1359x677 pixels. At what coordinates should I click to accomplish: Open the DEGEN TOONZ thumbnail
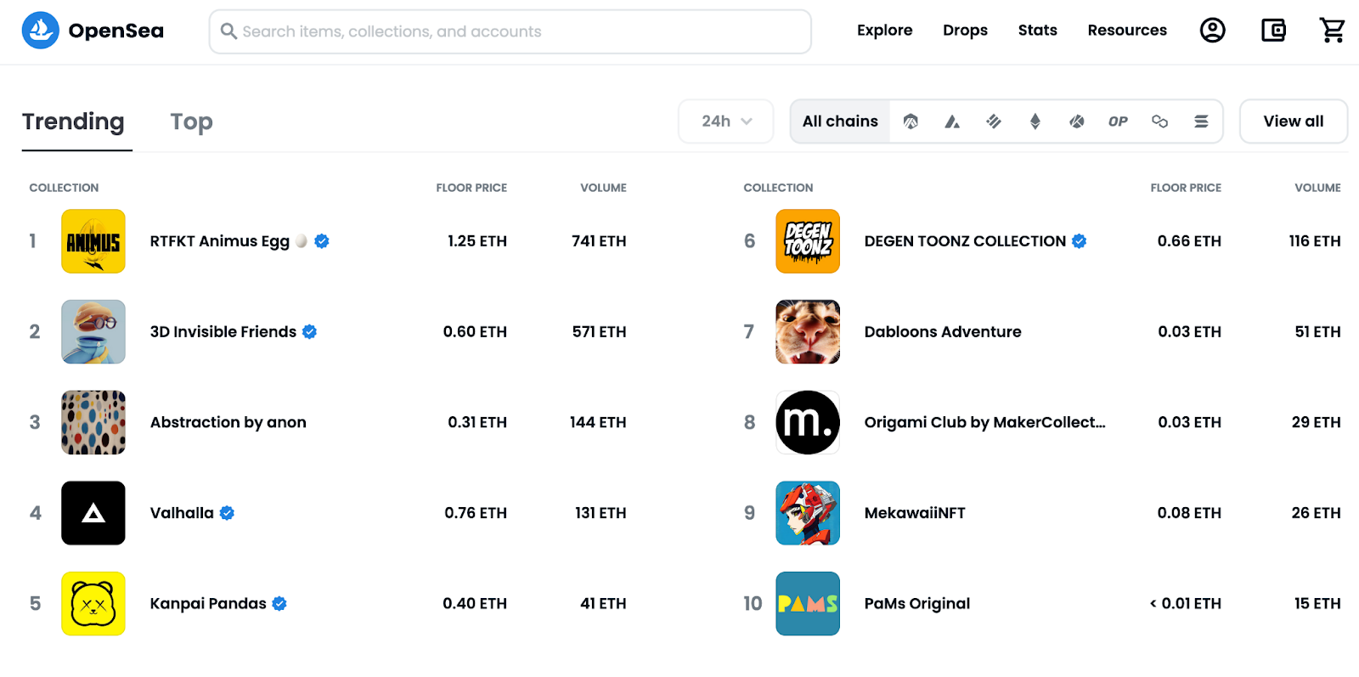pyautogui.click(x=808, y=241)
